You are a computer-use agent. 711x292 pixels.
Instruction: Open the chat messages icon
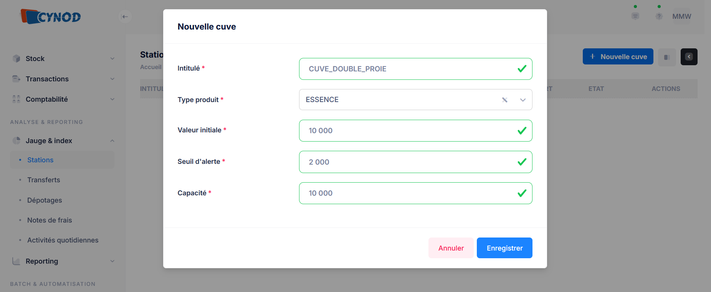pos(635,16)
